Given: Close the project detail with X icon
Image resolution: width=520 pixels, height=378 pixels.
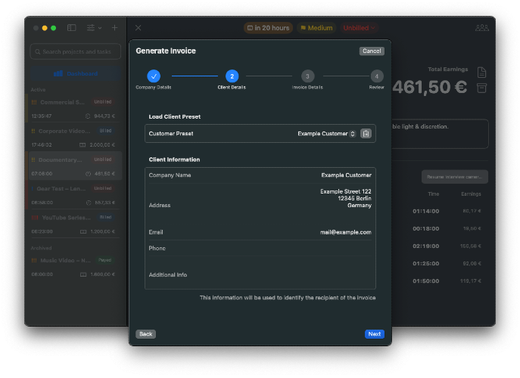Looking at the screenshot, I should pyautogui.click(x=139, y=28).
